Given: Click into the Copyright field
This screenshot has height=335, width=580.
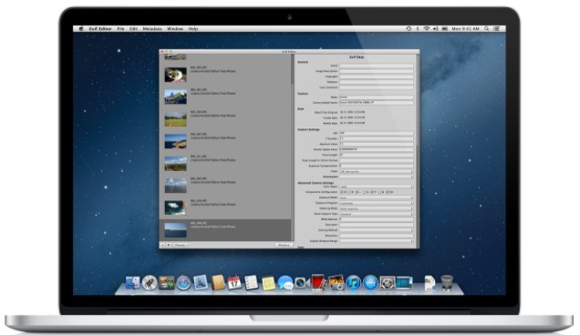Looking at the screenshot, I should tap(377, 76).
